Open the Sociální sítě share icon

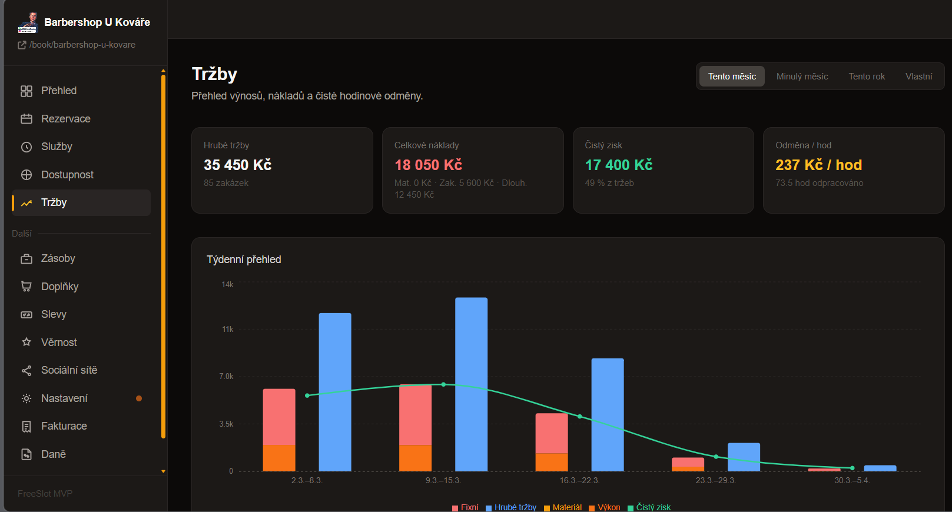click(26, 371)
